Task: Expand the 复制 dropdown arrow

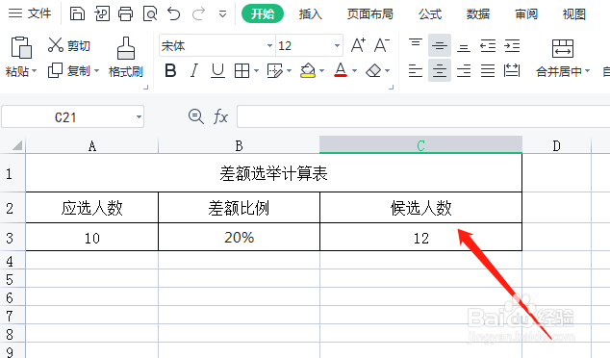Action: pyautogui.click(x=96, y=71)
